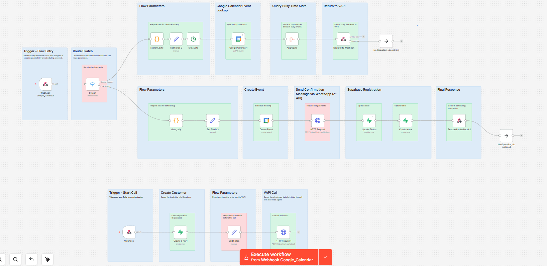Click the zoom out magnifier button
Screen dimensions: 547x266
coord(15,259)
